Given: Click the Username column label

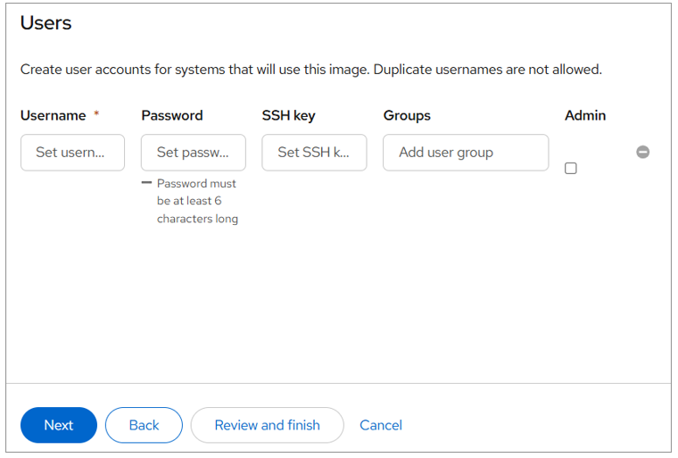Looking at the screenshot, I should [x=54, y=115].
